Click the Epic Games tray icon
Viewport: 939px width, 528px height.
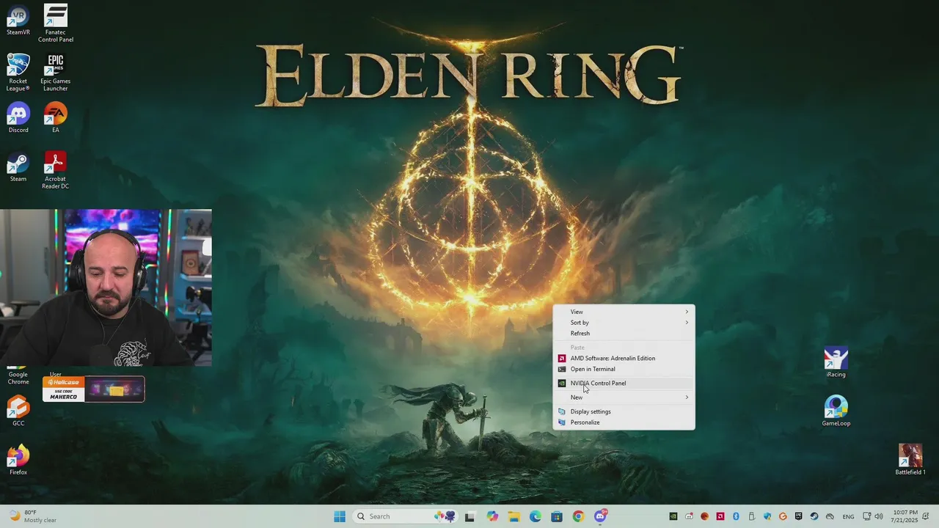pyautogui.click(x=799, y=516)
